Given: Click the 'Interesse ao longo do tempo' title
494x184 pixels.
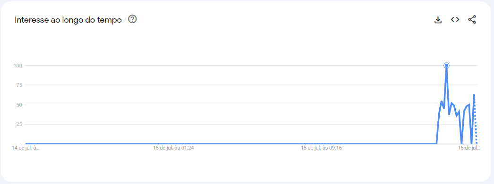Looking at the screenshot, I should point(68,20).
